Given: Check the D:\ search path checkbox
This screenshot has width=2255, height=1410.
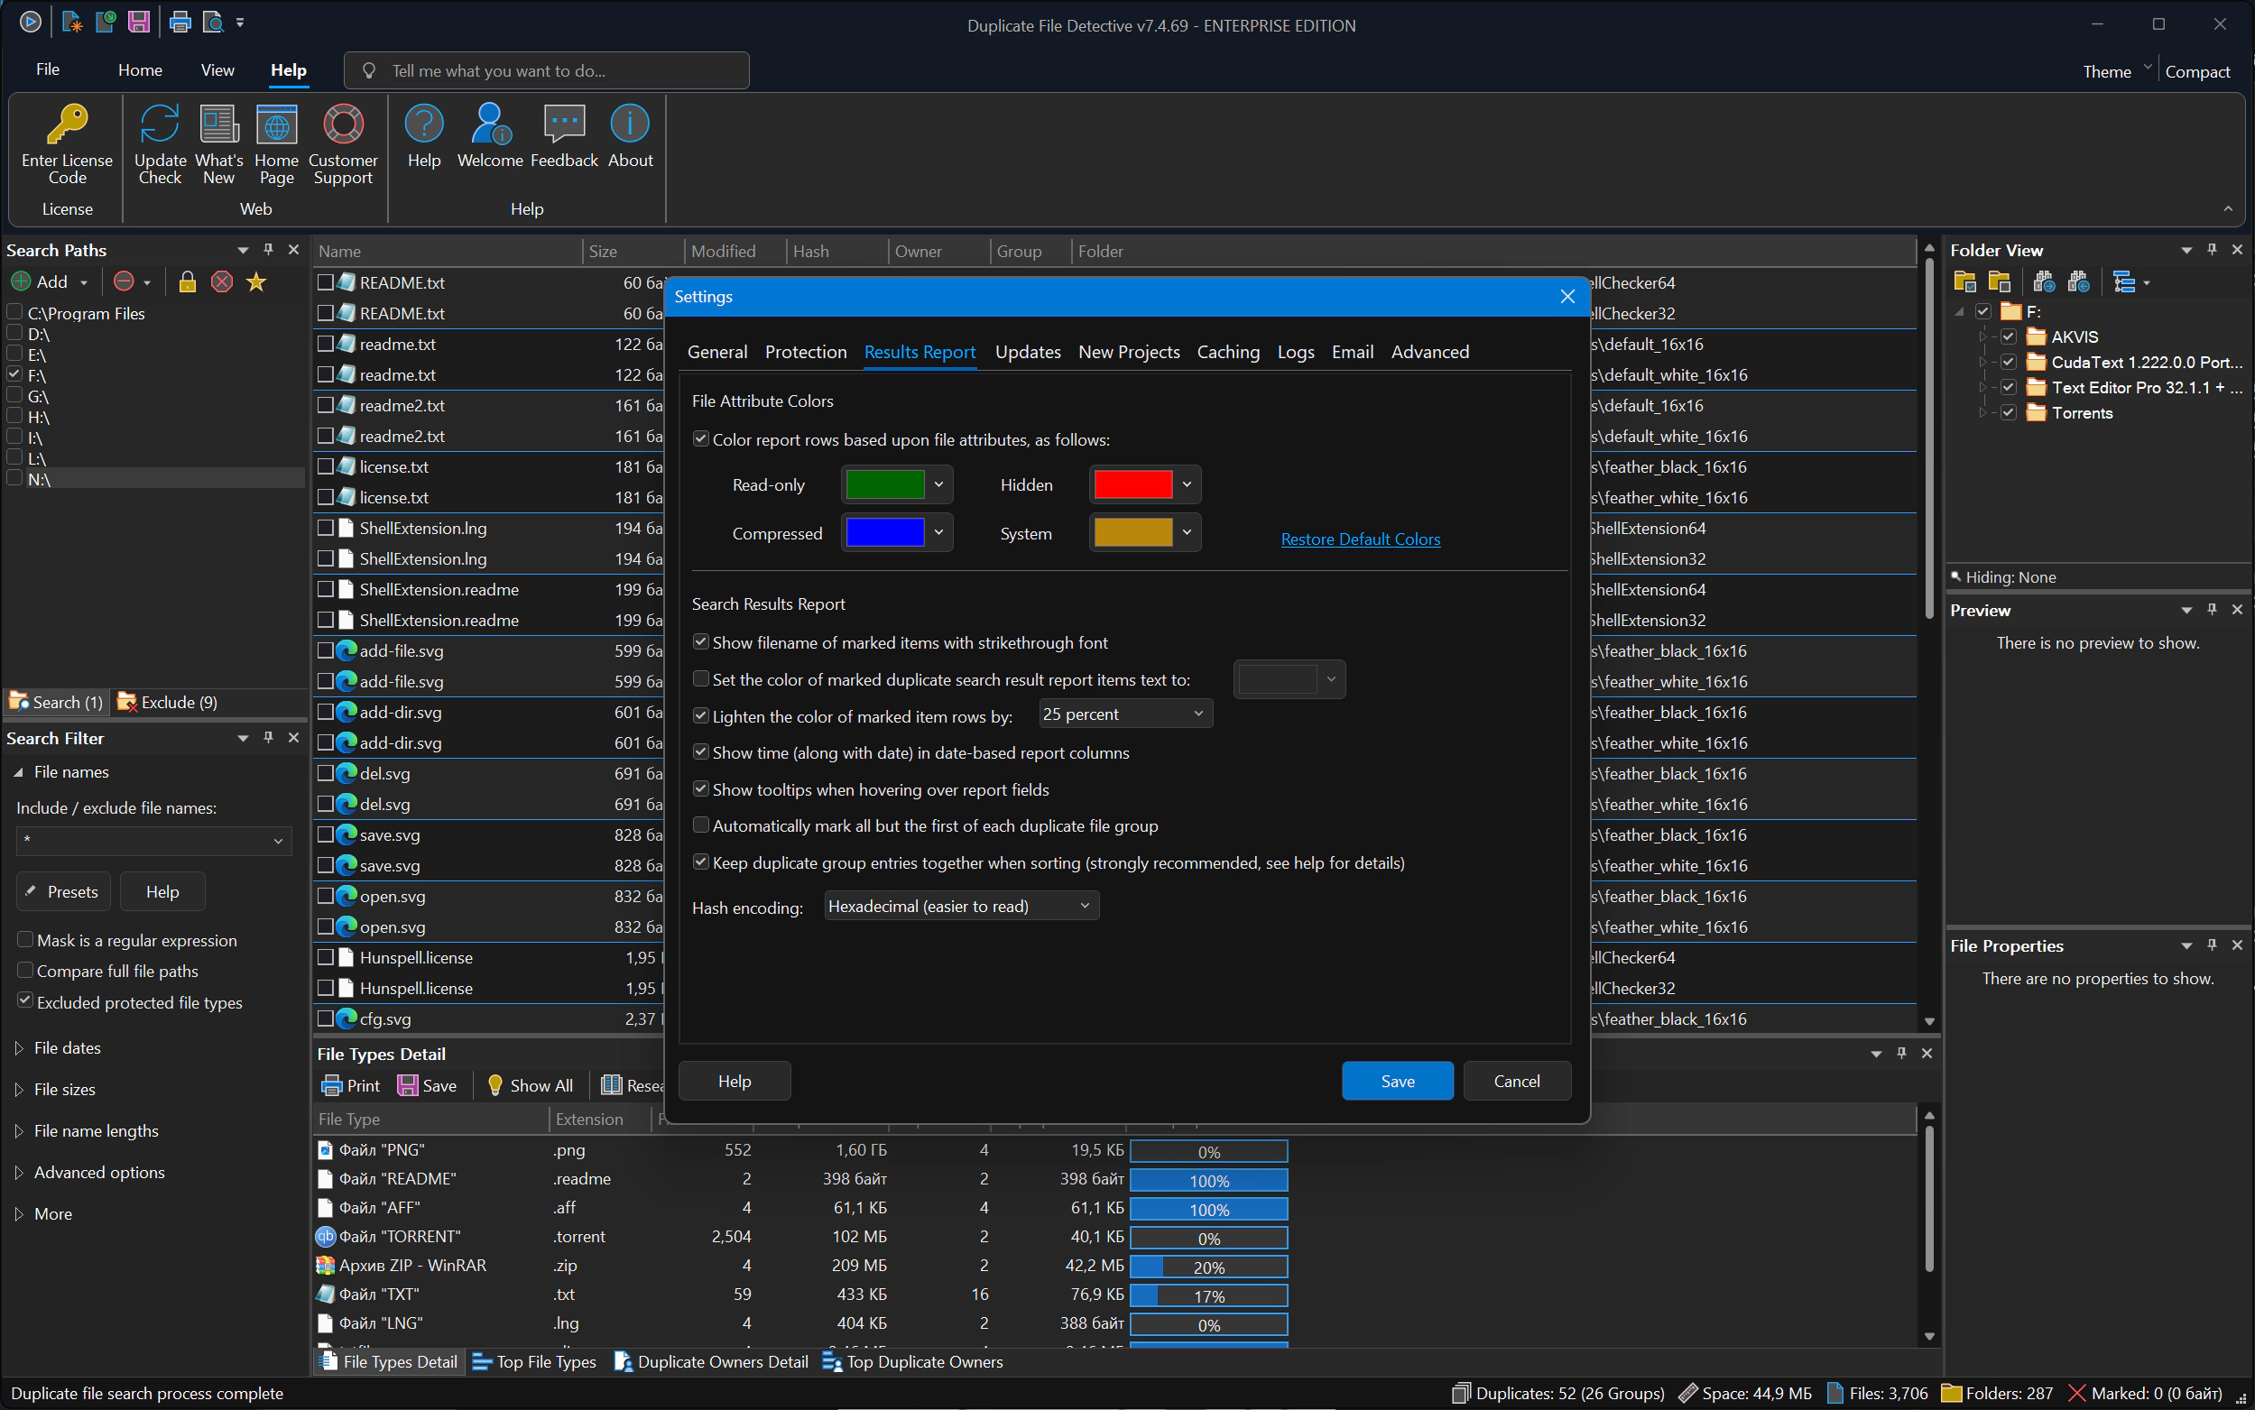Looking at the screenshot, I should coord(14,333).
